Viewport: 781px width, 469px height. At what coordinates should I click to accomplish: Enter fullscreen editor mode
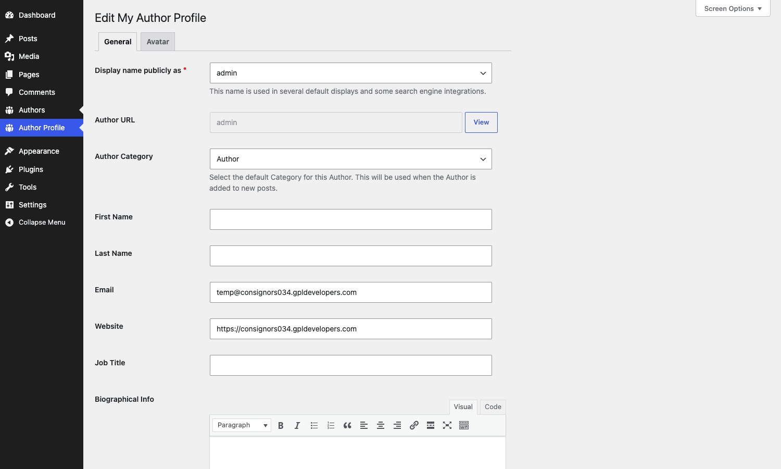click(x=447, y=425)
